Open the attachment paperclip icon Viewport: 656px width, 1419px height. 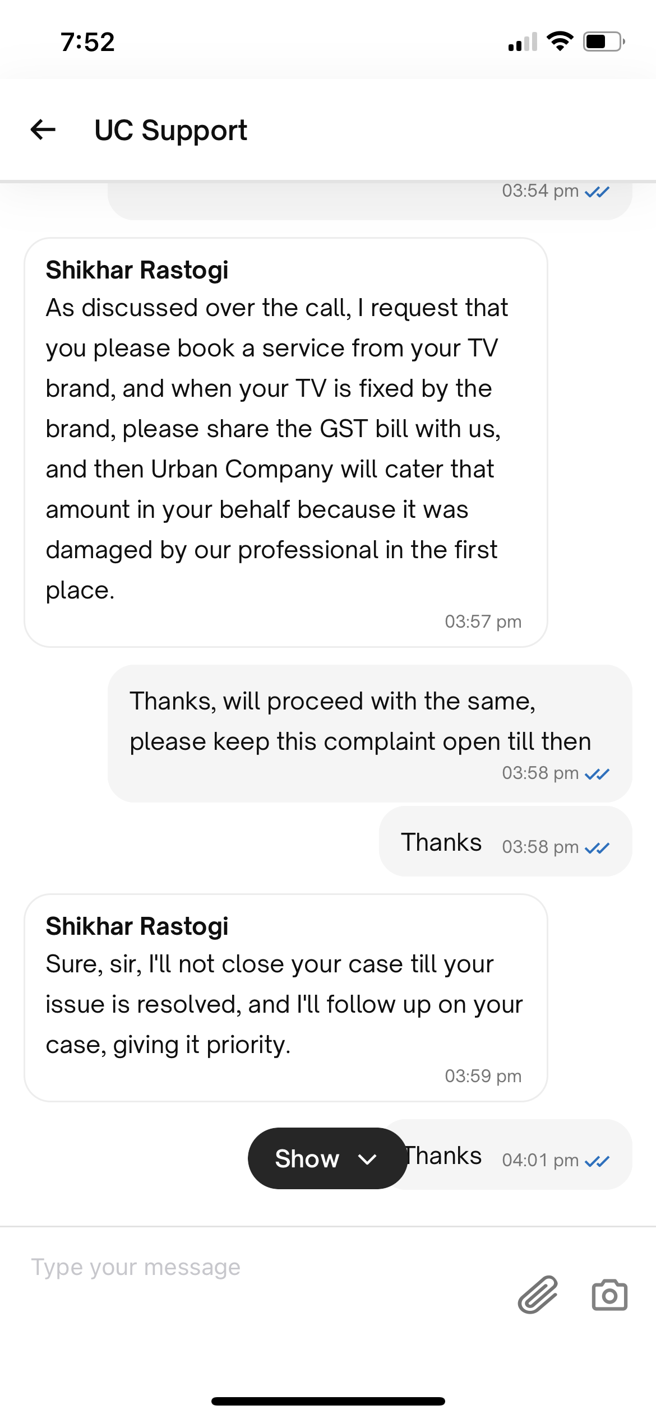click(x=538, y=1295)
